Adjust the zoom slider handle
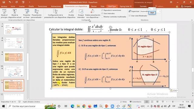This screenshot has height=109, width=194. pyautogui.click(x=173, y=102)
